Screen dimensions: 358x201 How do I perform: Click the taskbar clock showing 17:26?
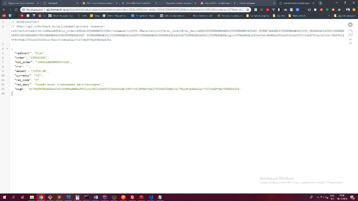click(342, 197)
